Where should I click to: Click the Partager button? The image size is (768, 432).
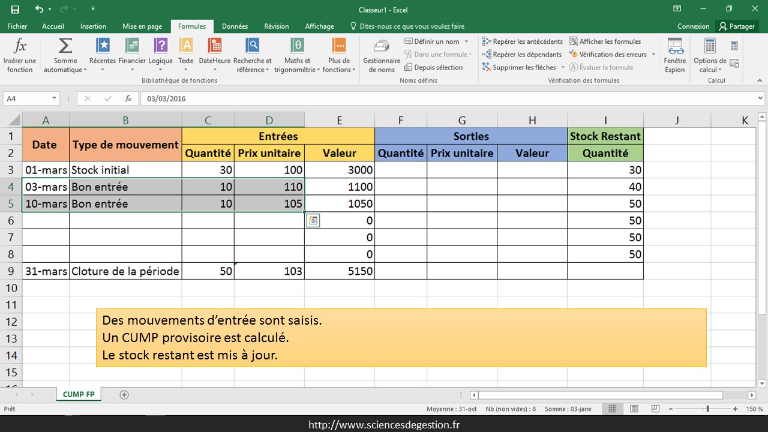(737, 26)
